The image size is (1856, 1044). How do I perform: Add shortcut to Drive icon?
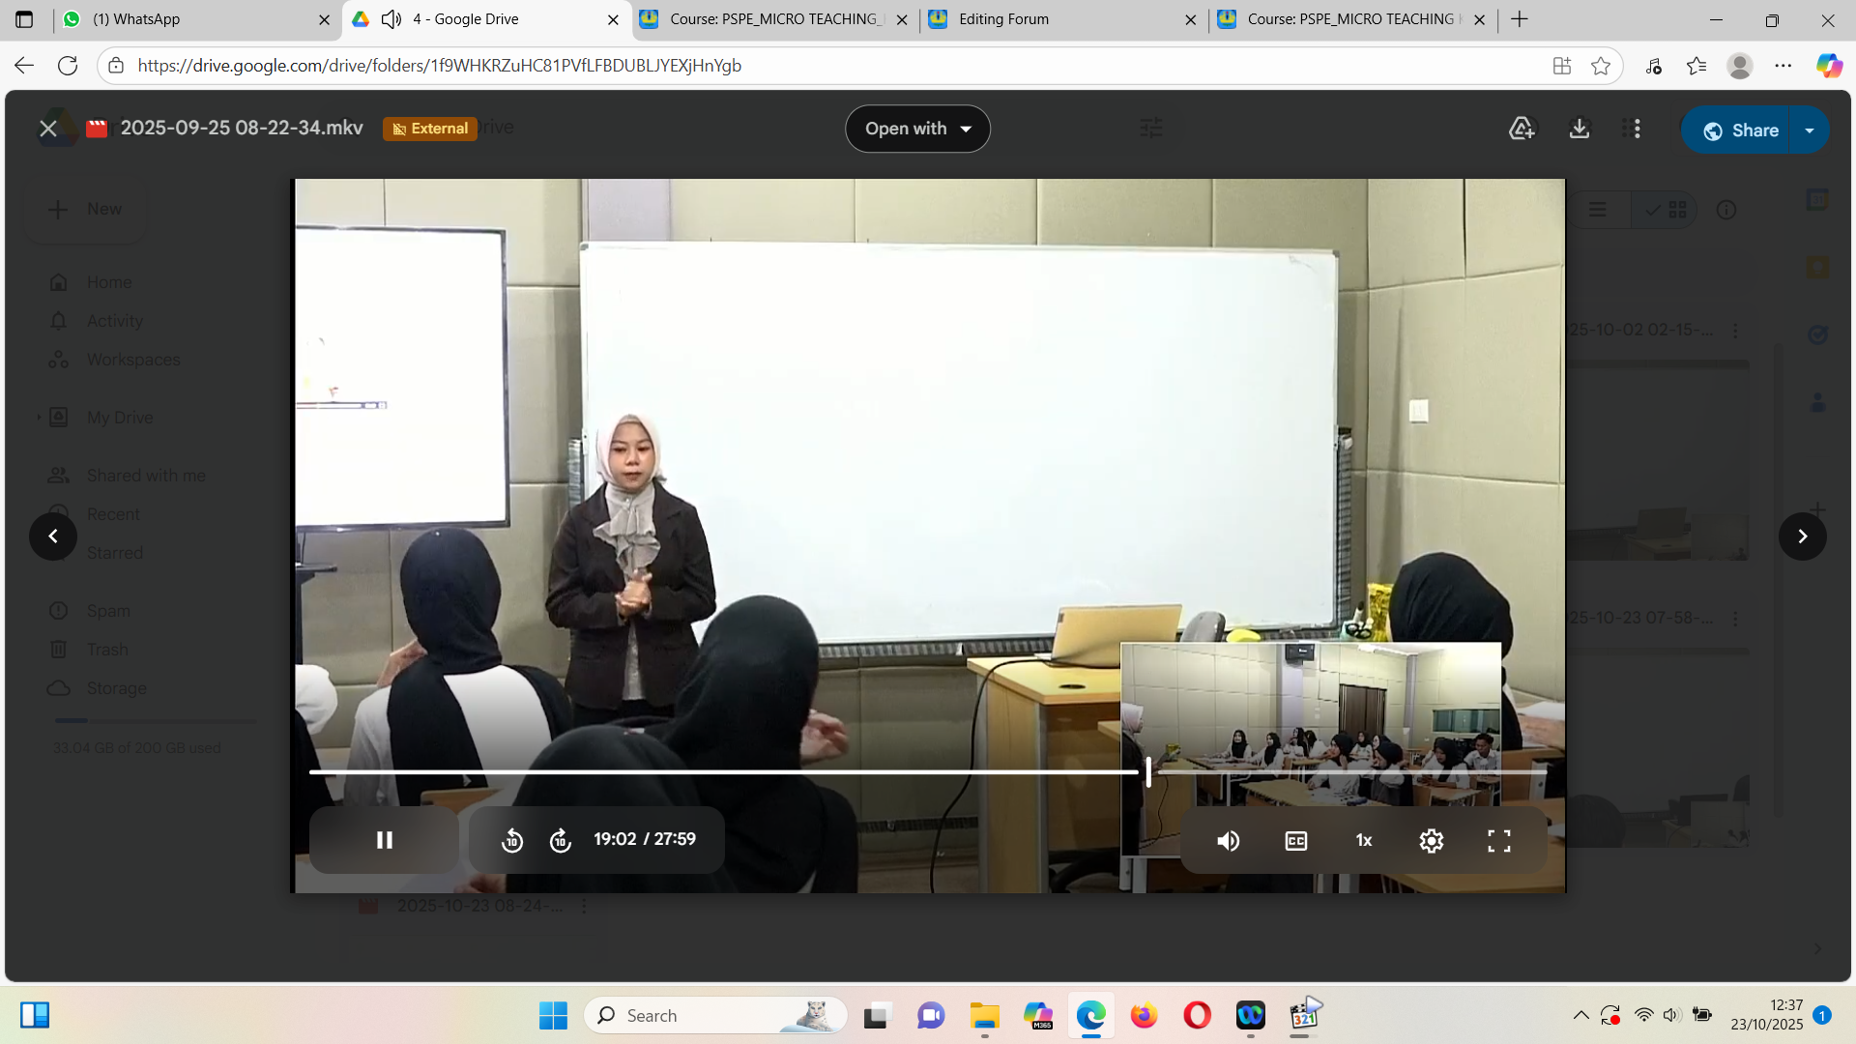[x=1522, y=129]
